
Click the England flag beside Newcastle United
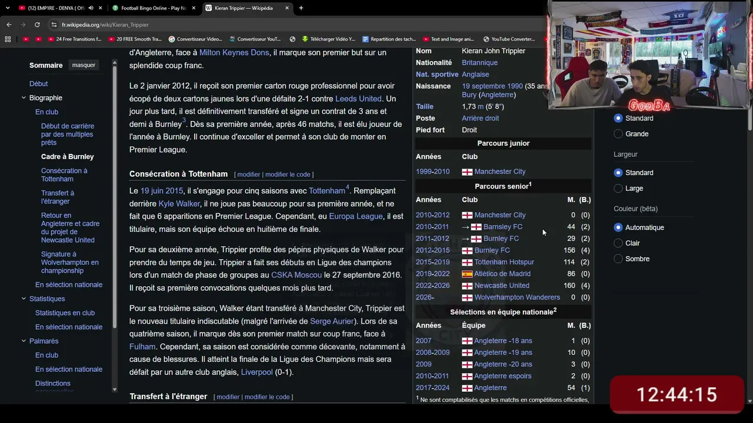click(x=467, y=286)
